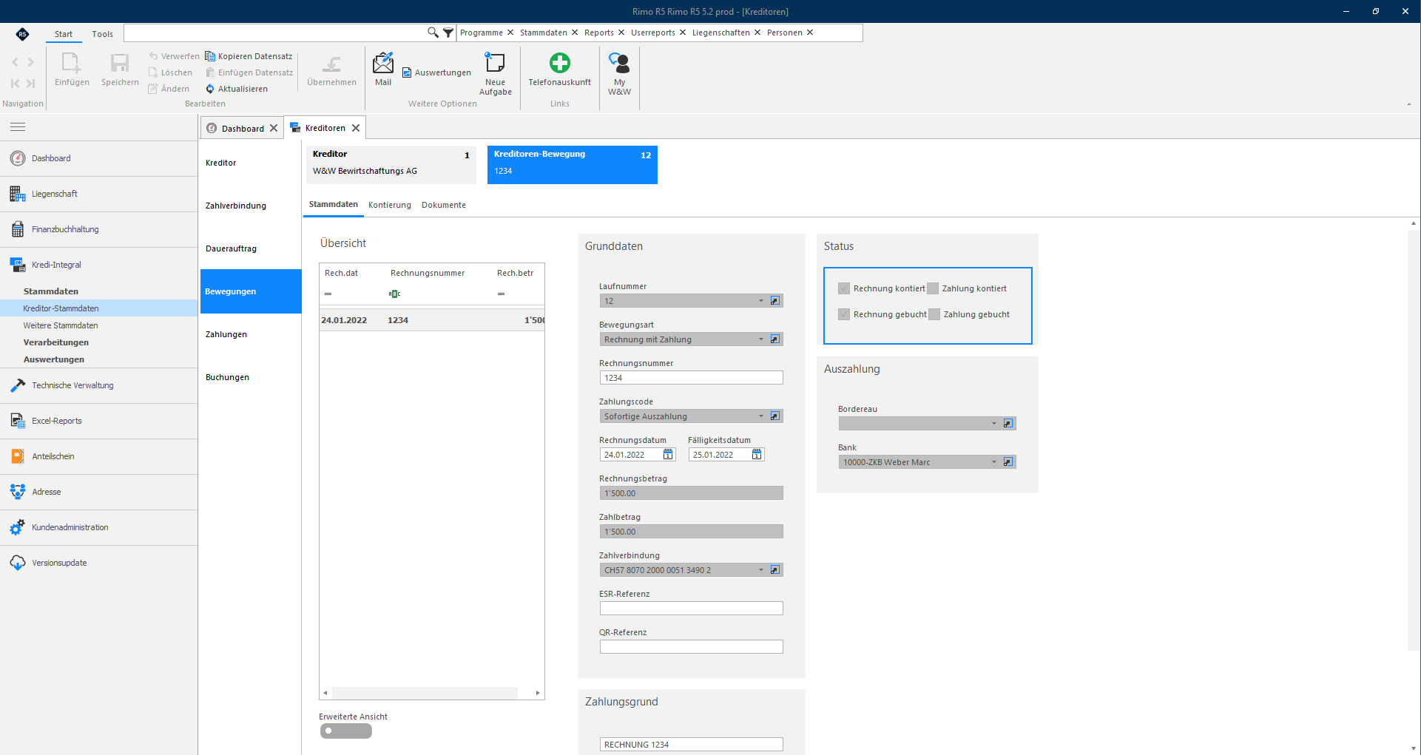Toggle Rechnung kontiert checkbox
The height and width of the screenshot is (755, 1421).
point(844,288)
